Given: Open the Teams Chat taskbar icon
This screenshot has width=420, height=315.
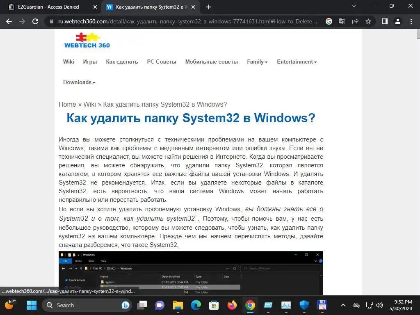Looking at the screenshot, I should [160, 305].
